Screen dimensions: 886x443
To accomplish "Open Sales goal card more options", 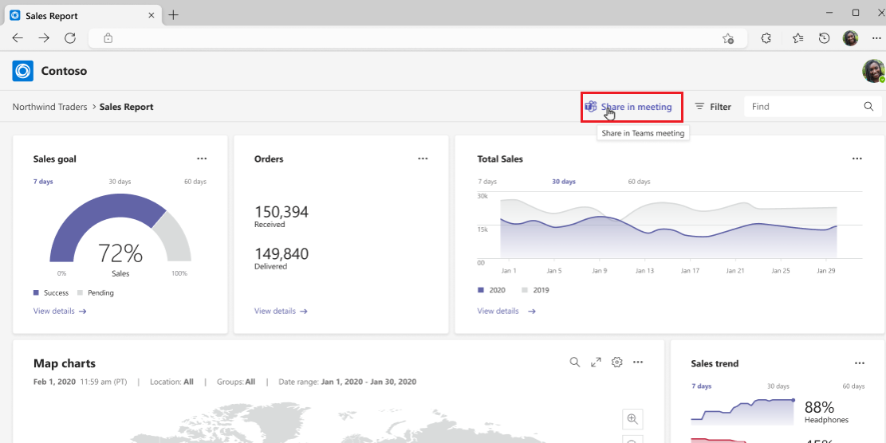I will (203, 159).
